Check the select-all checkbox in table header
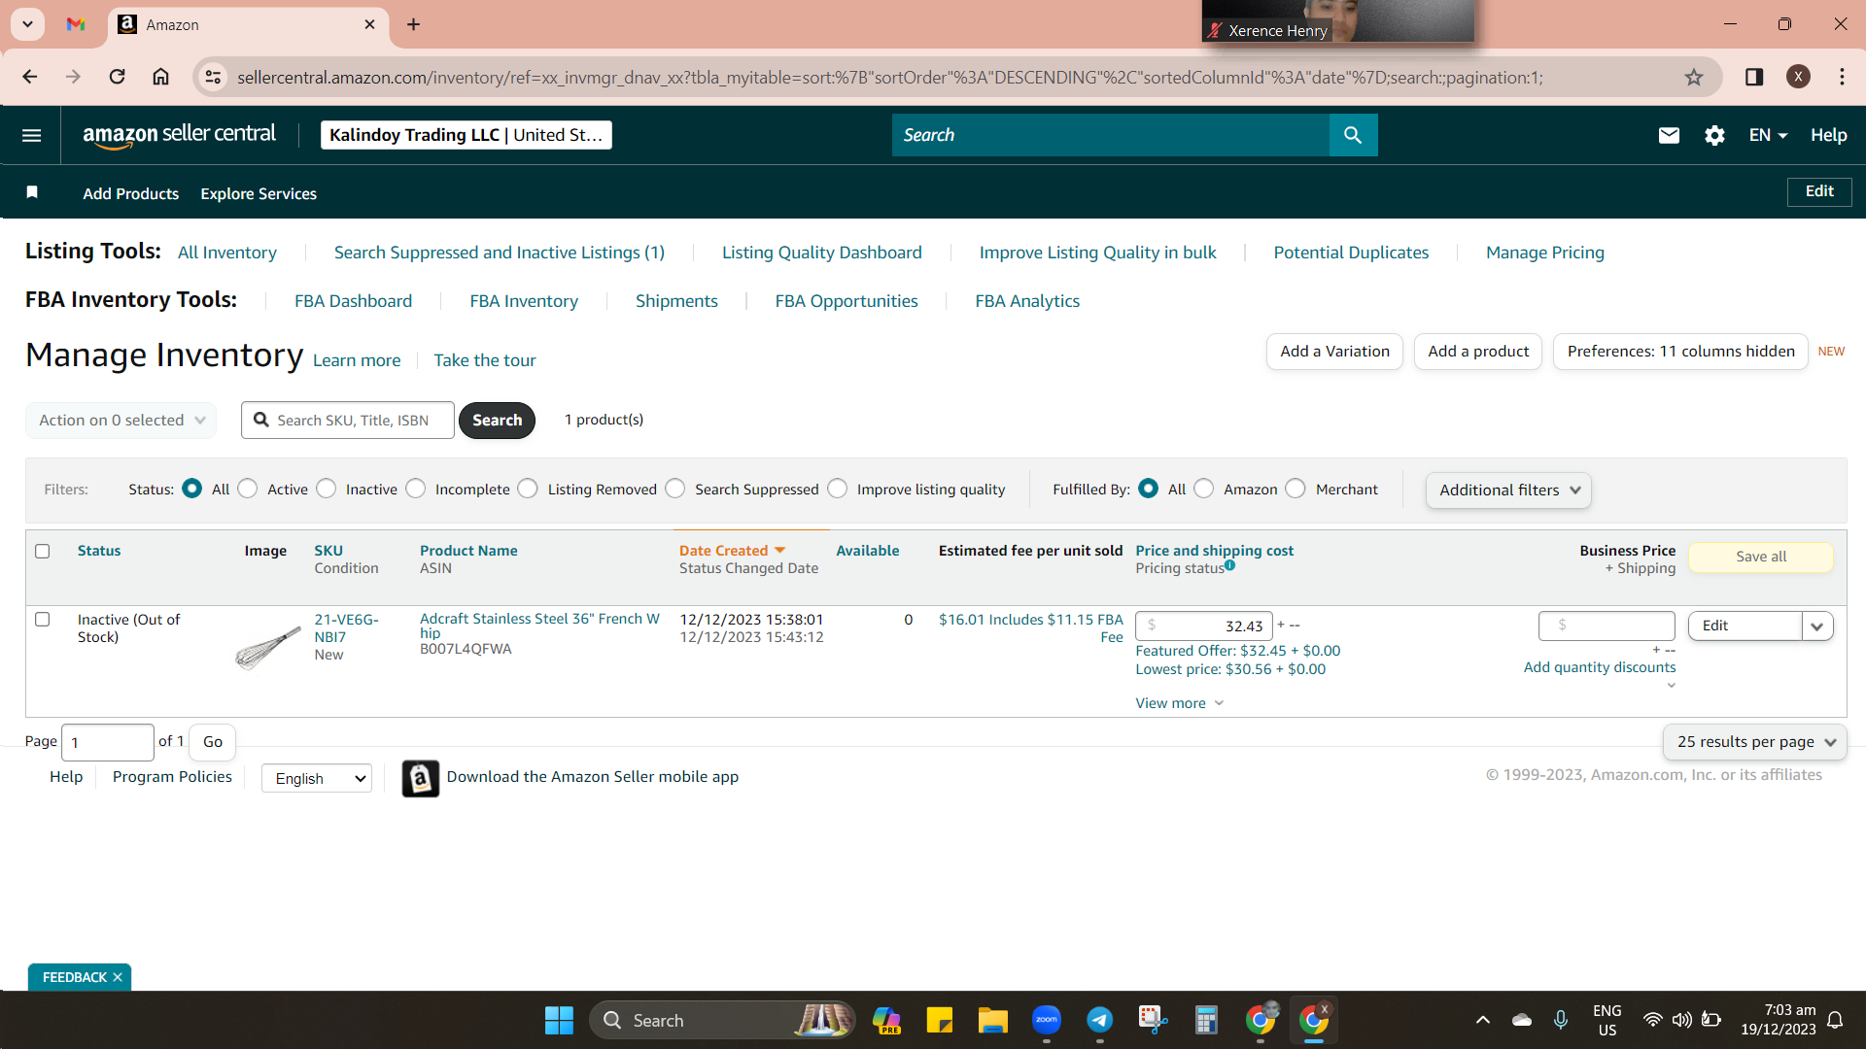The width and height of the screenshot is (1866, 1049). tap(43, 551)
